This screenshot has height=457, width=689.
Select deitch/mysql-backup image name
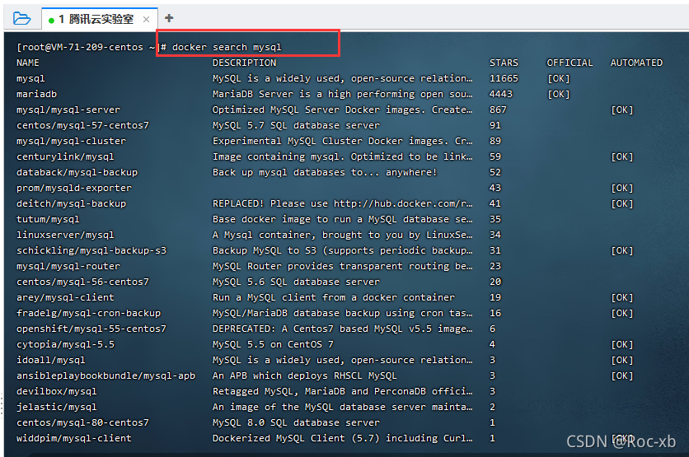71,203
